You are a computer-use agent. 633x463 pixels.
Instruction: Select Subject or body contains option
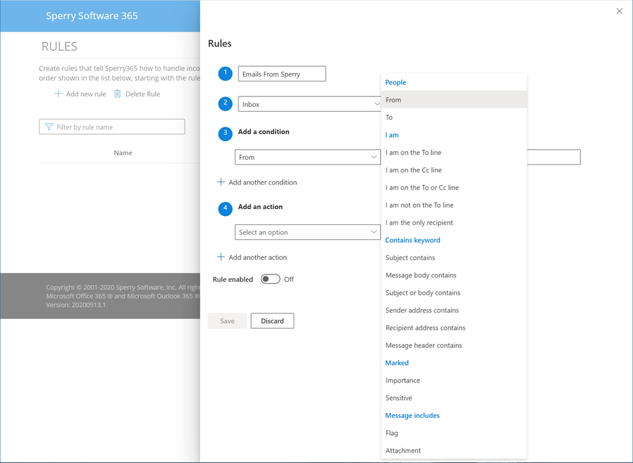[454, 292]
